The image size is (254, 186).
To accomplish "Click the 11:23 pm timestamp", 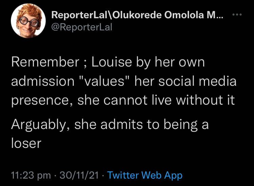I will click(31, 175).
